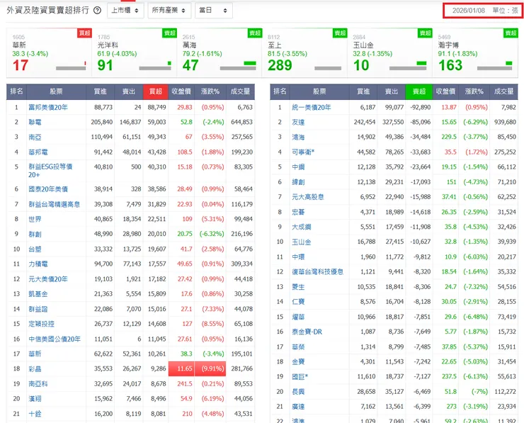
Task: Open stock link 群創
Action: click(x=35, y=234)
